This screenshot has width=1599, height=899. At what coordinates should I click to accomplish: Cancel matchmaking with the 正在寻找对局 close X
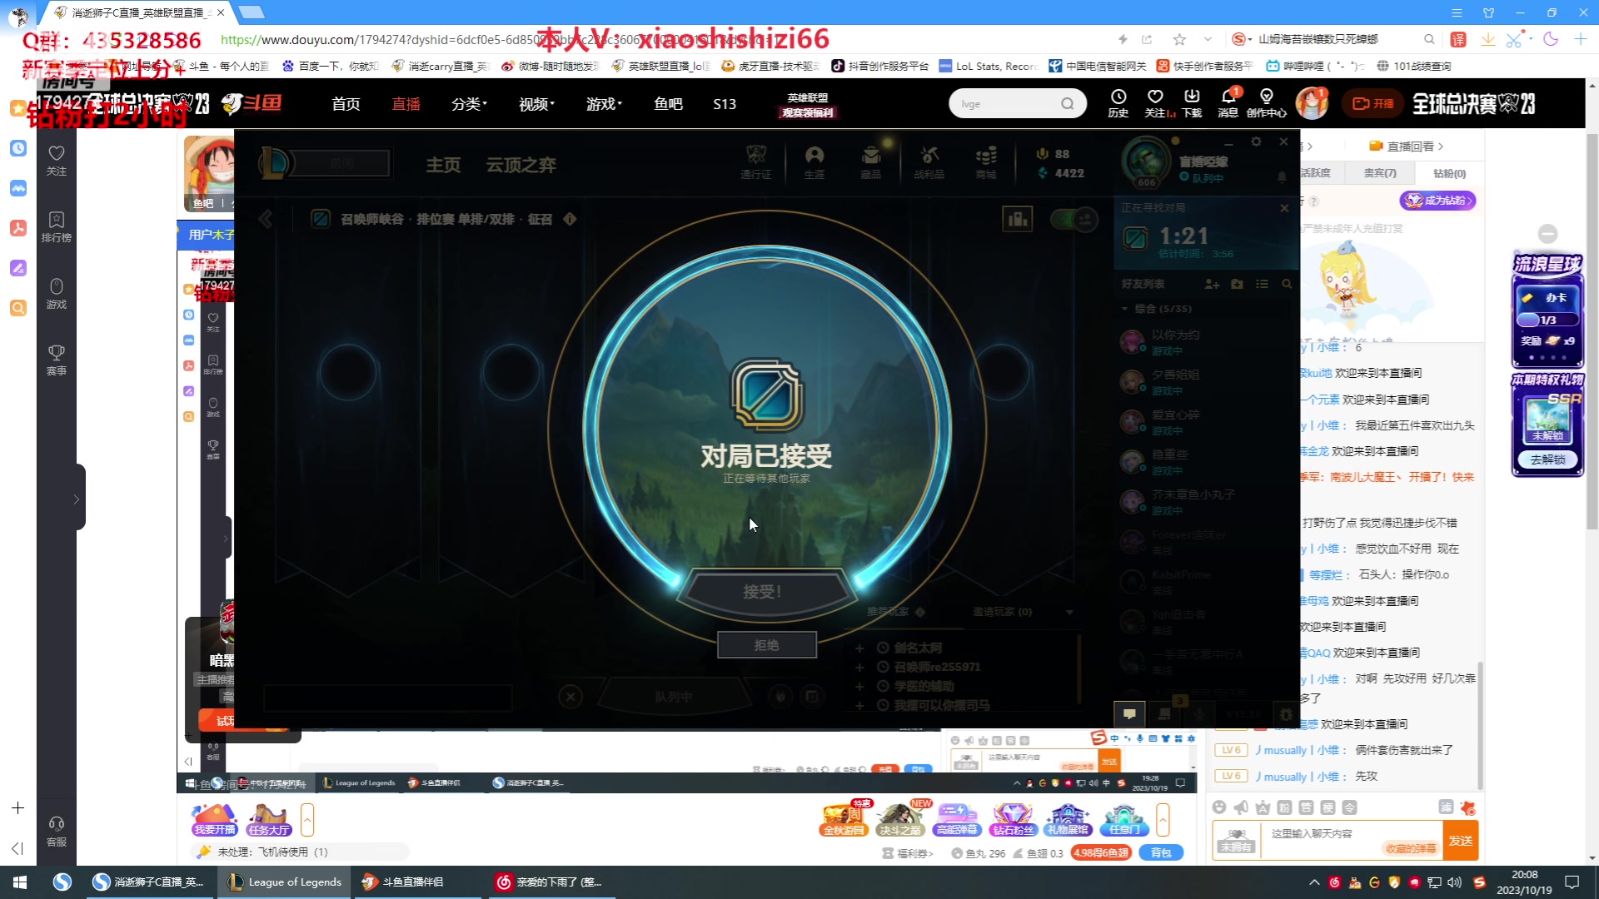[x=1284, y=208]
